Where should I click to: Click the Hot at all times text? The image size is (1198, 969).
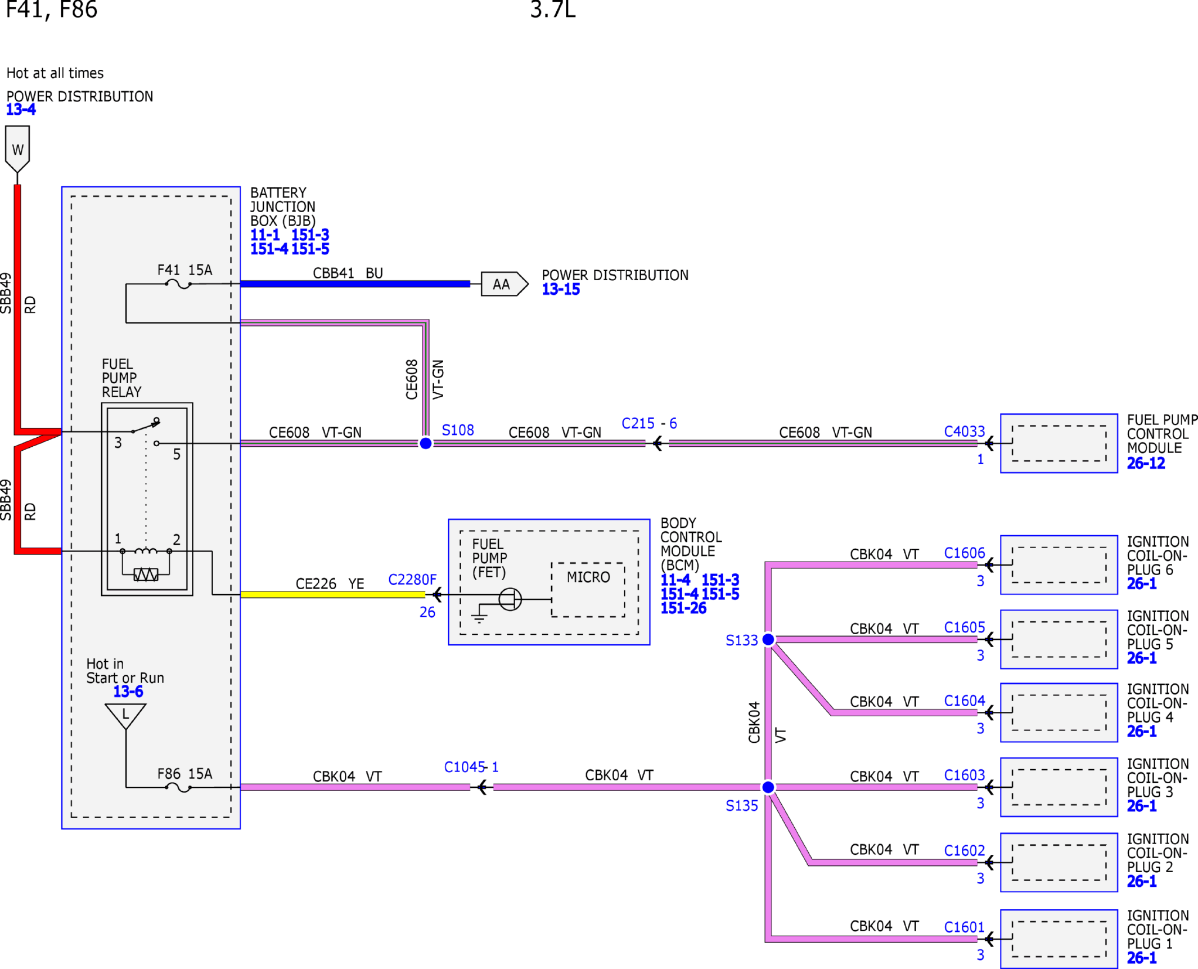coord(55,73)
